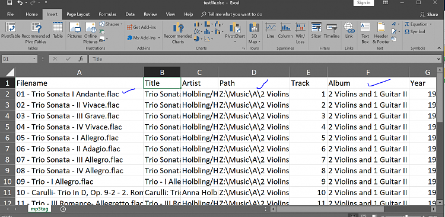Open the Name Box dropdown

(x=34, y=59)
